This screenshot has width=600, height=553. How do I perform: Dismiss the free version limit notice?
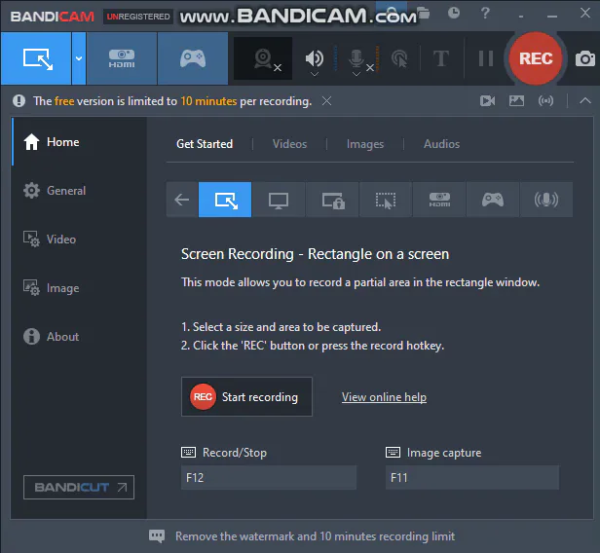326,101
